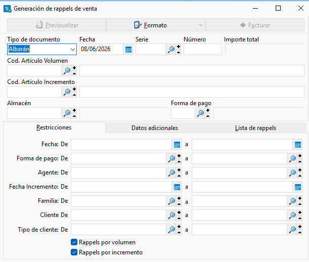Click the Serie search magnifier icon
309x262 pixels.
[x=171, y=49]
